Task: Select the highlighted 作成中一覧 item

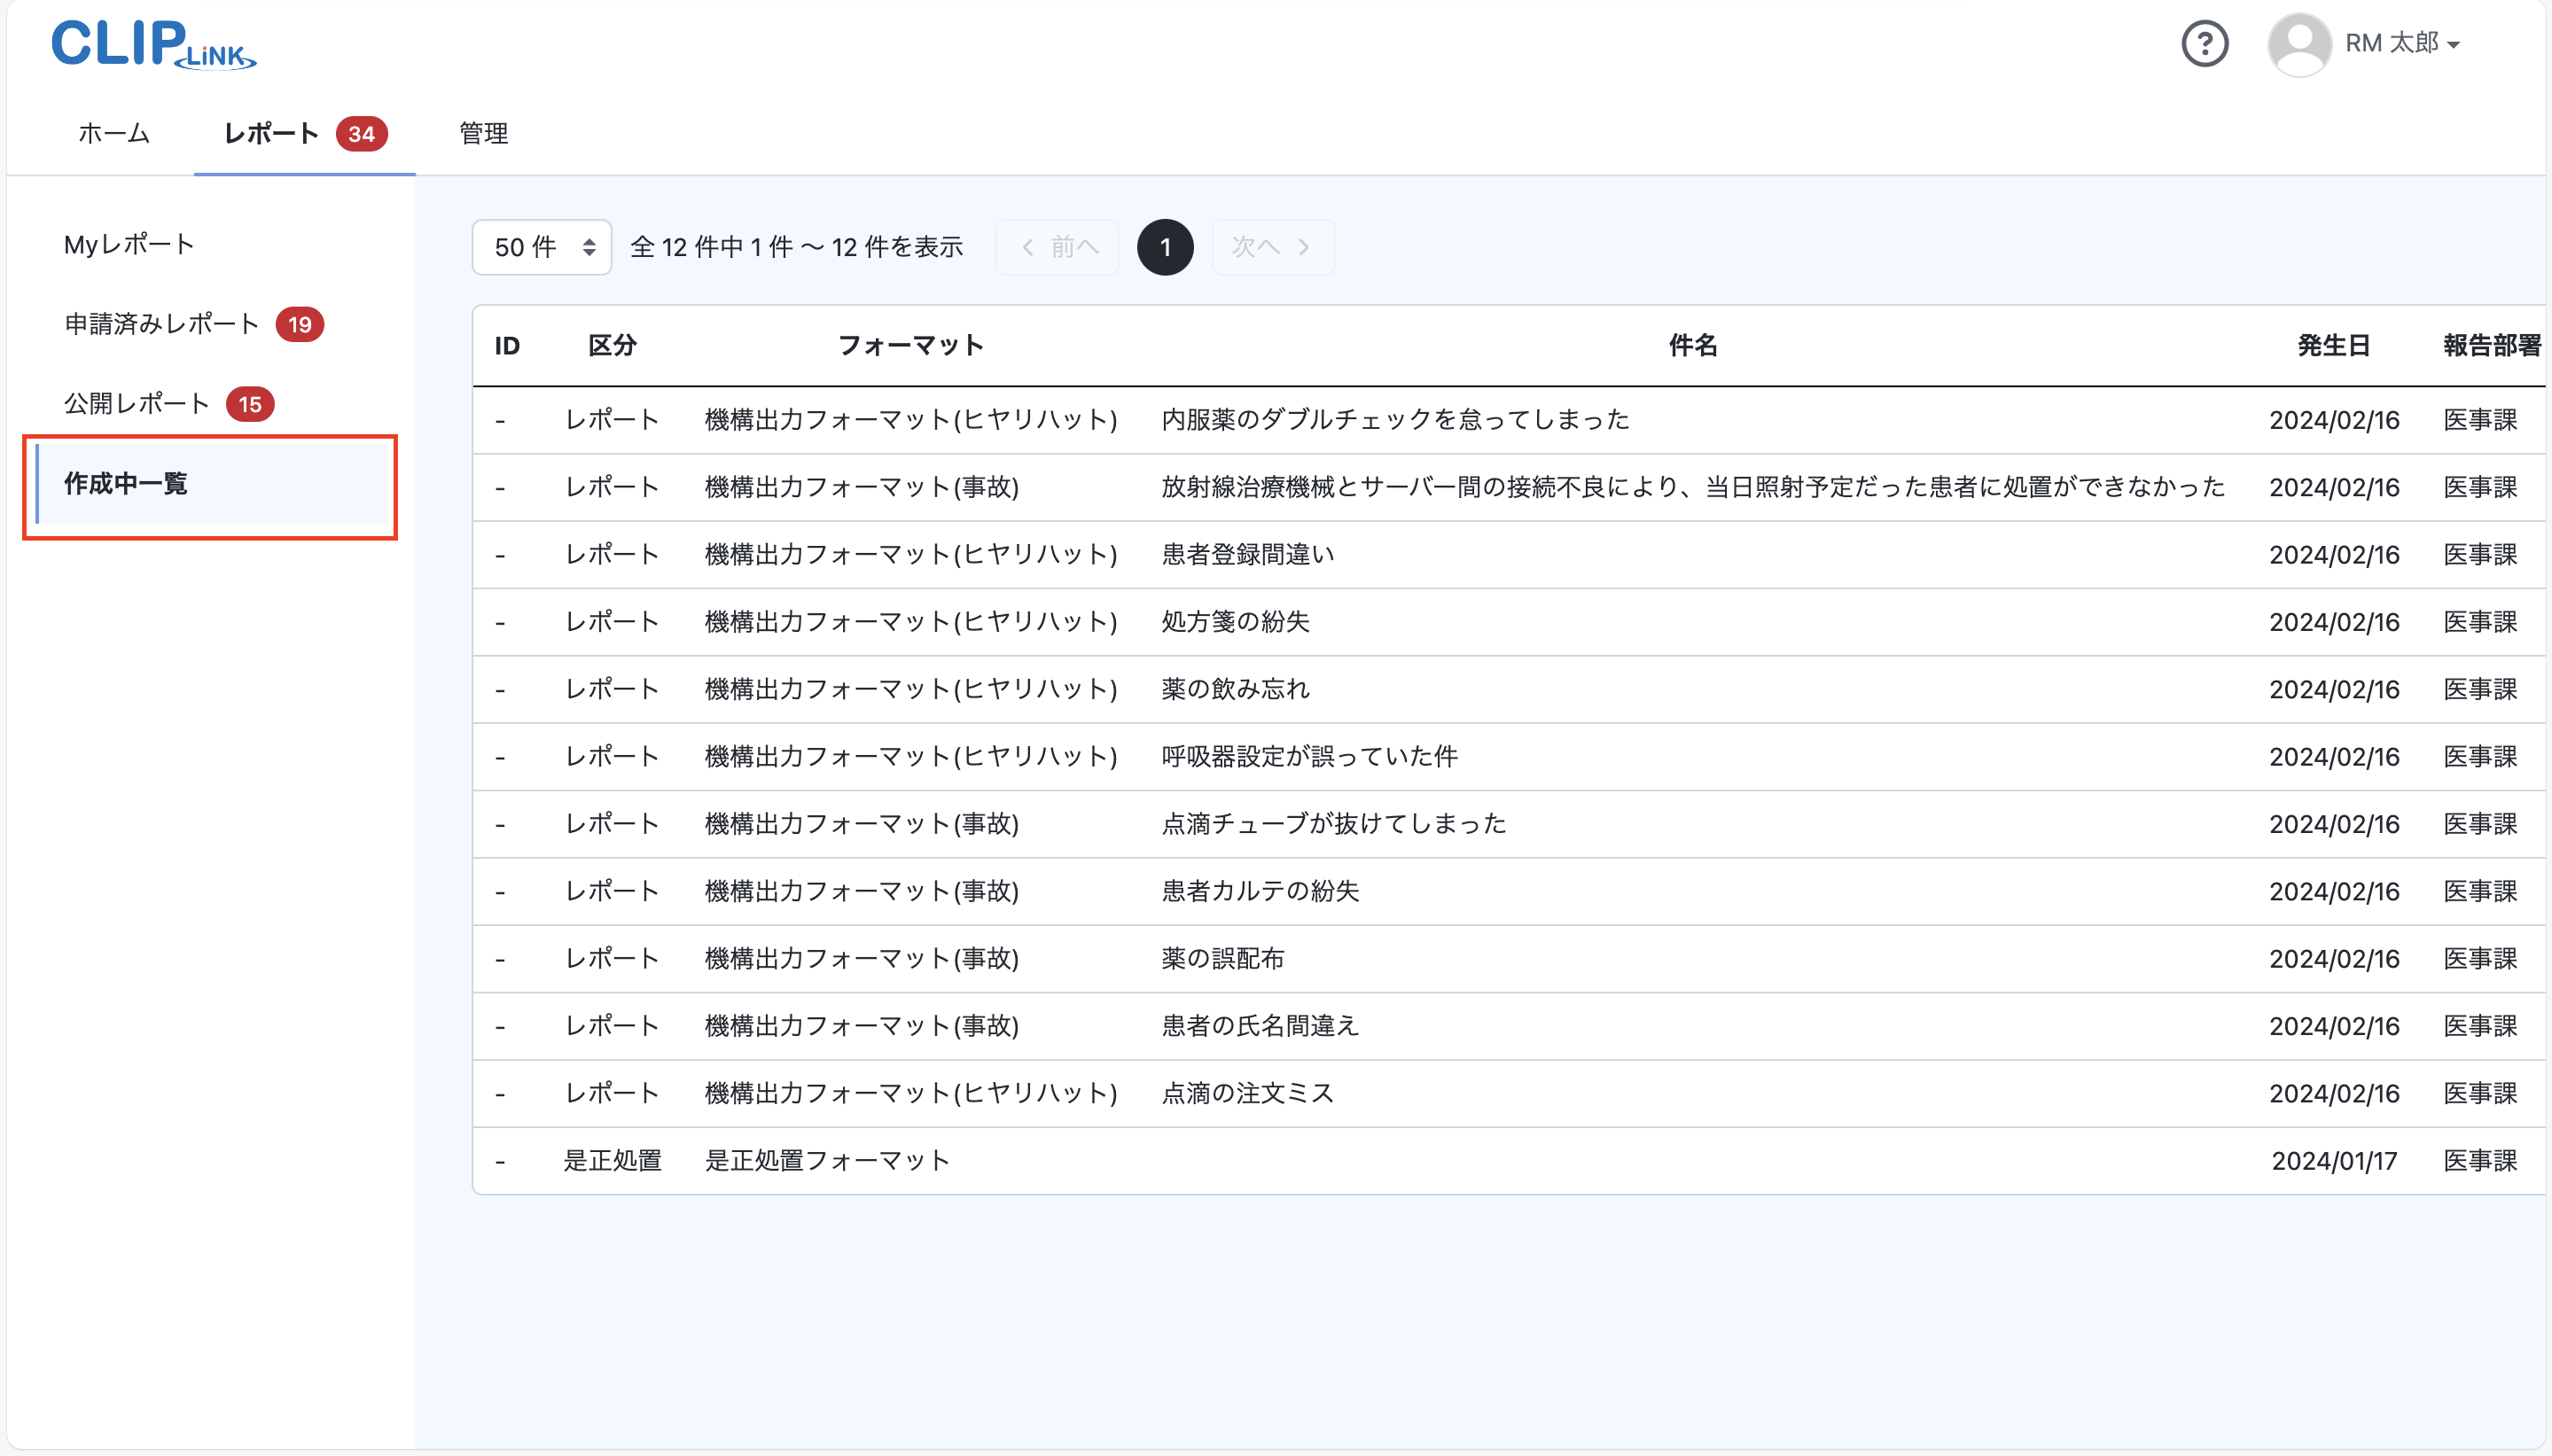Action: (126, 483)
